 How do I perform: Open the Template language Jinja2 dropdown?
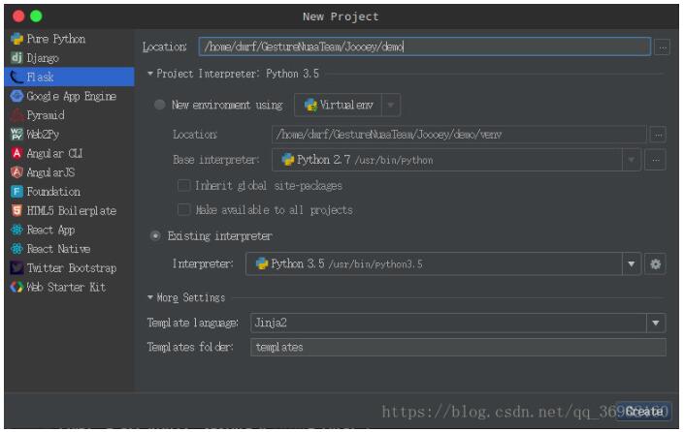(x=657, y=323)
